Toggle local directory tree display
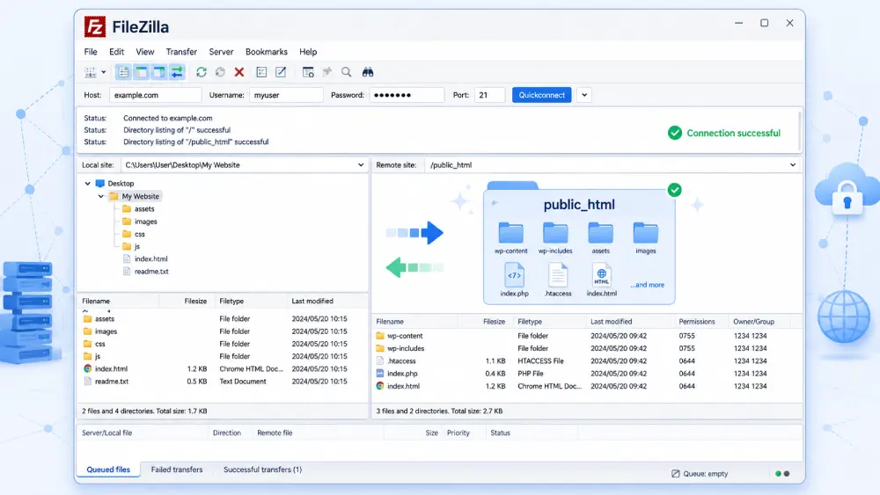This screenshot has height=495, width=880. (142, 72)
